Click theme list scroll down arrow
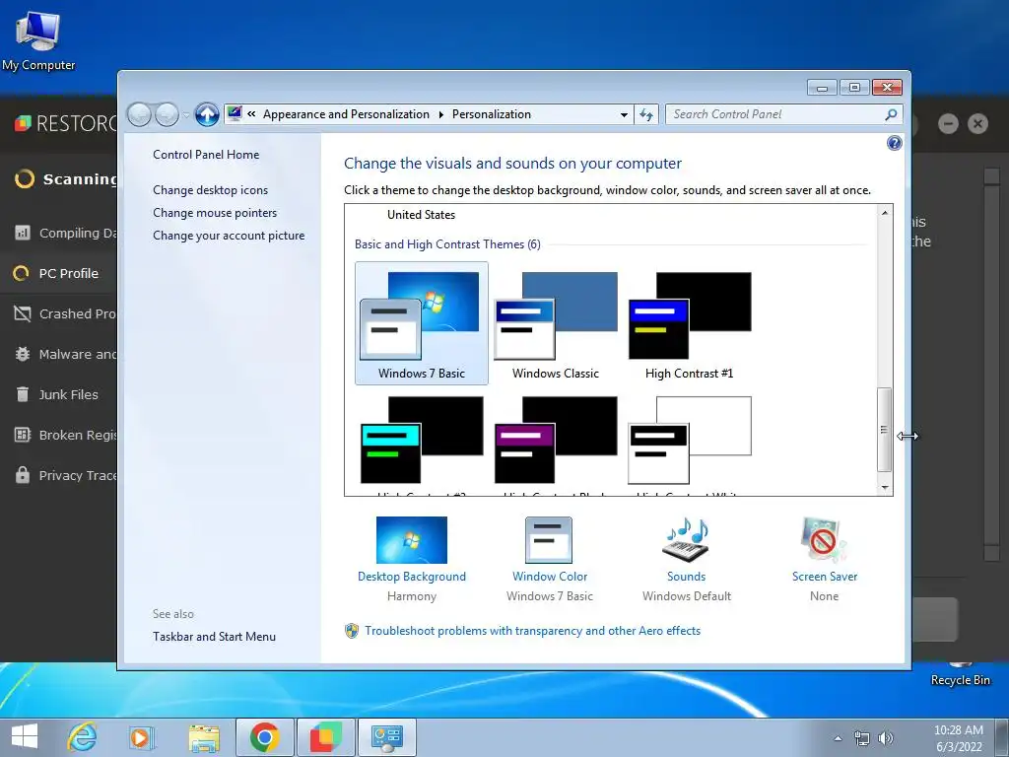This screenshot has width=1009, height=757. tap(885, 487)
